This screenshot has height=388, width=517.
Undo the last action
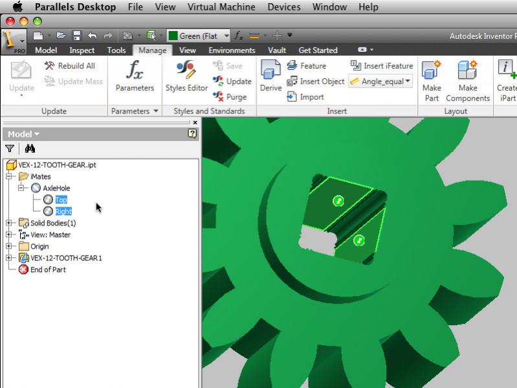(93, 36)
